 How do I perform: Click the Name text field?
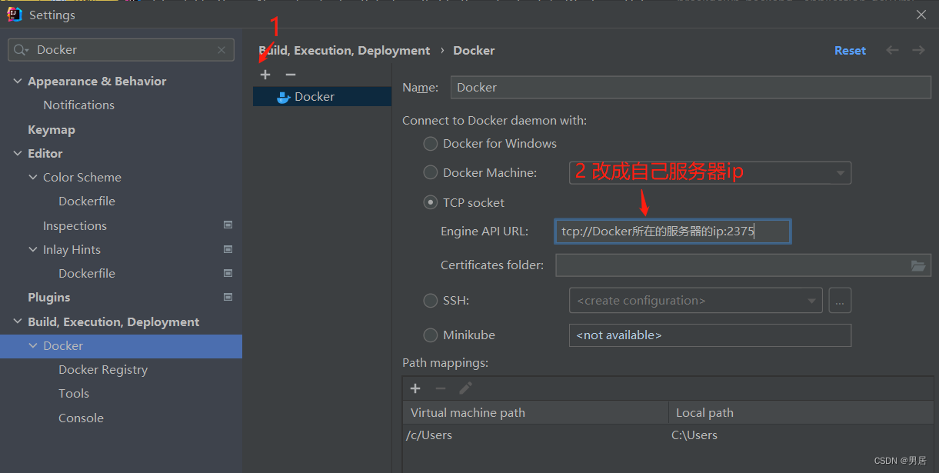point(690,88)
